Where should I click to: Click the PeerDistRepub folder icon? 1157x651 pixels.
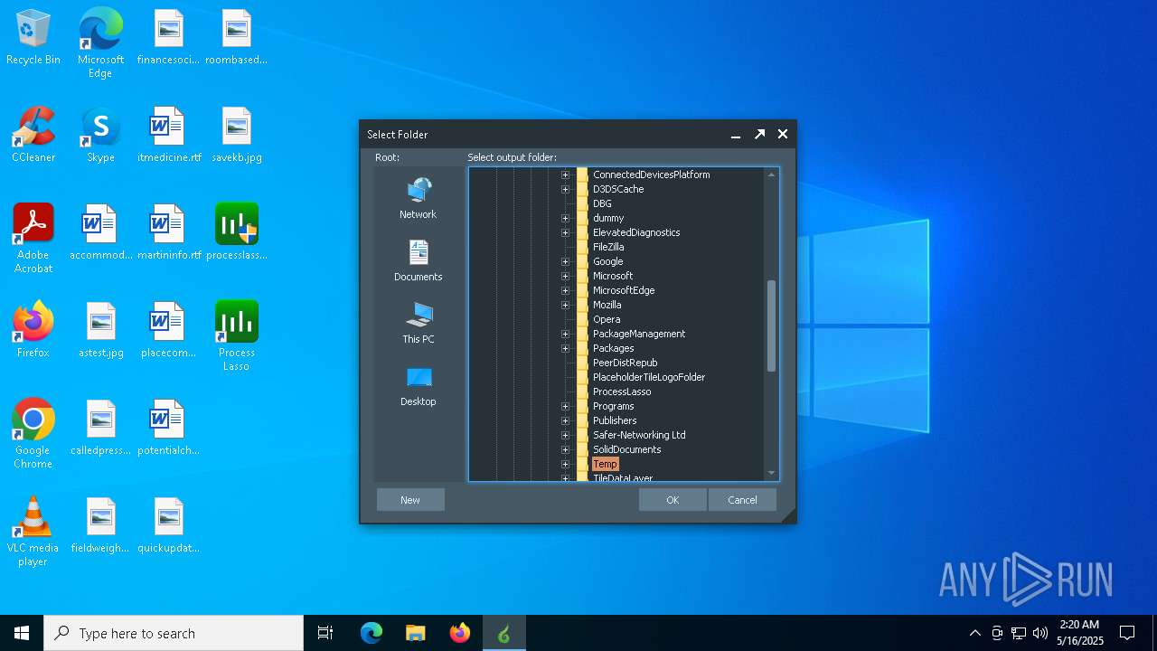[x=583, y=363]
